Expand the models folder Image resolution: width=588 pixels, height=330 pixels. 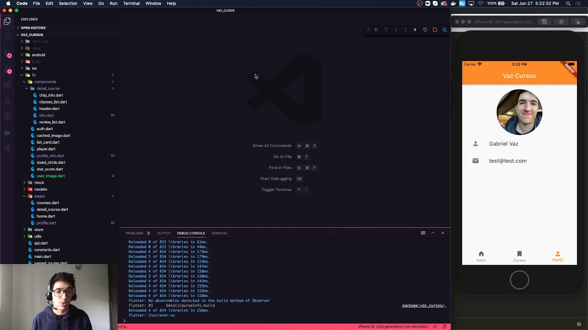40,189
